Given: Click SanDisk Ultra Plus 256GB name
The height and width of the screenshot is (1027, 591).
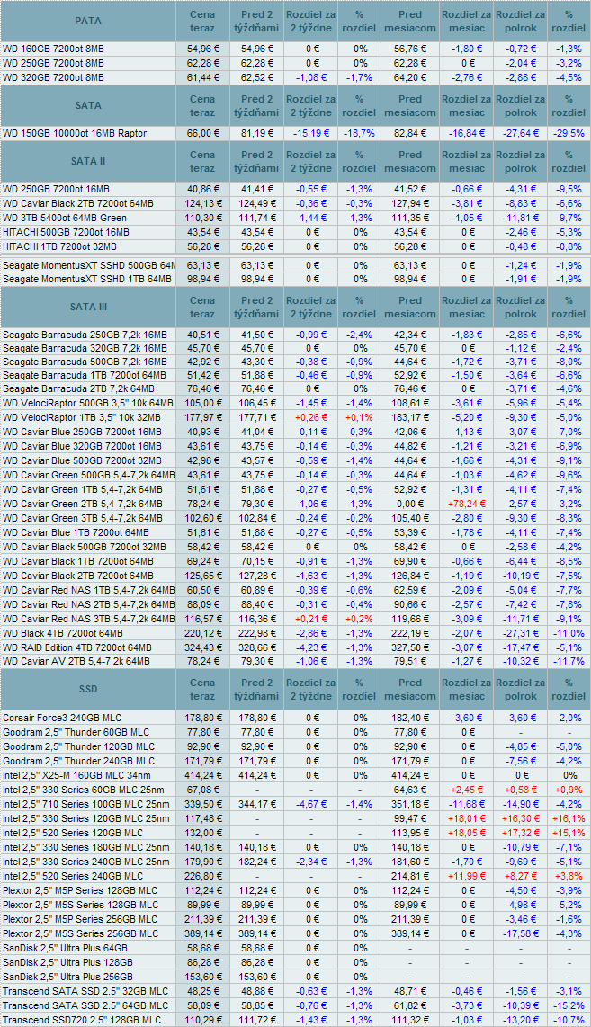Looking at the screenshot, I should coord(67,978).
